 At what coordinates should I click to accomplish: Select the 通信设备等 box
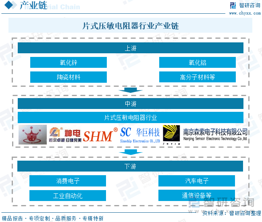[197, 195]
